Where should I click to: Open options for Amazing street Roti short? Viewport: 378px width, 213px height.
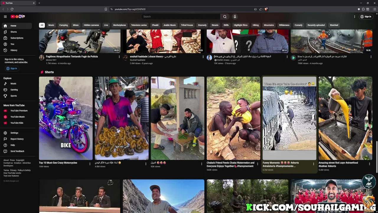tap(369, 164)
